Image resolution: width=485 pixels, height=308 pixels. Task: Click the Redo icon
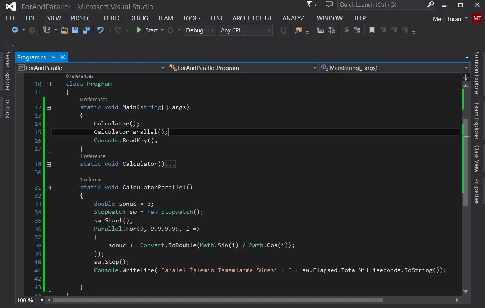click(x=118, y=30)
